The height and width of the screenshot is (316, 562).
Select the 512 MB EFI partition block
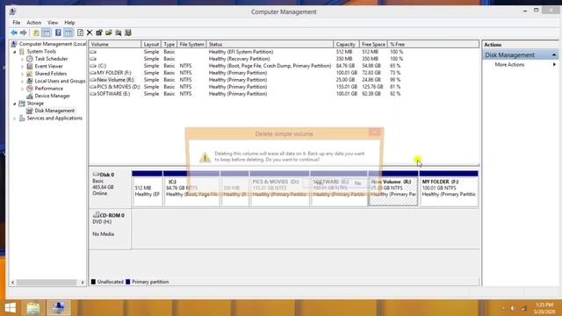coord(147,189)
